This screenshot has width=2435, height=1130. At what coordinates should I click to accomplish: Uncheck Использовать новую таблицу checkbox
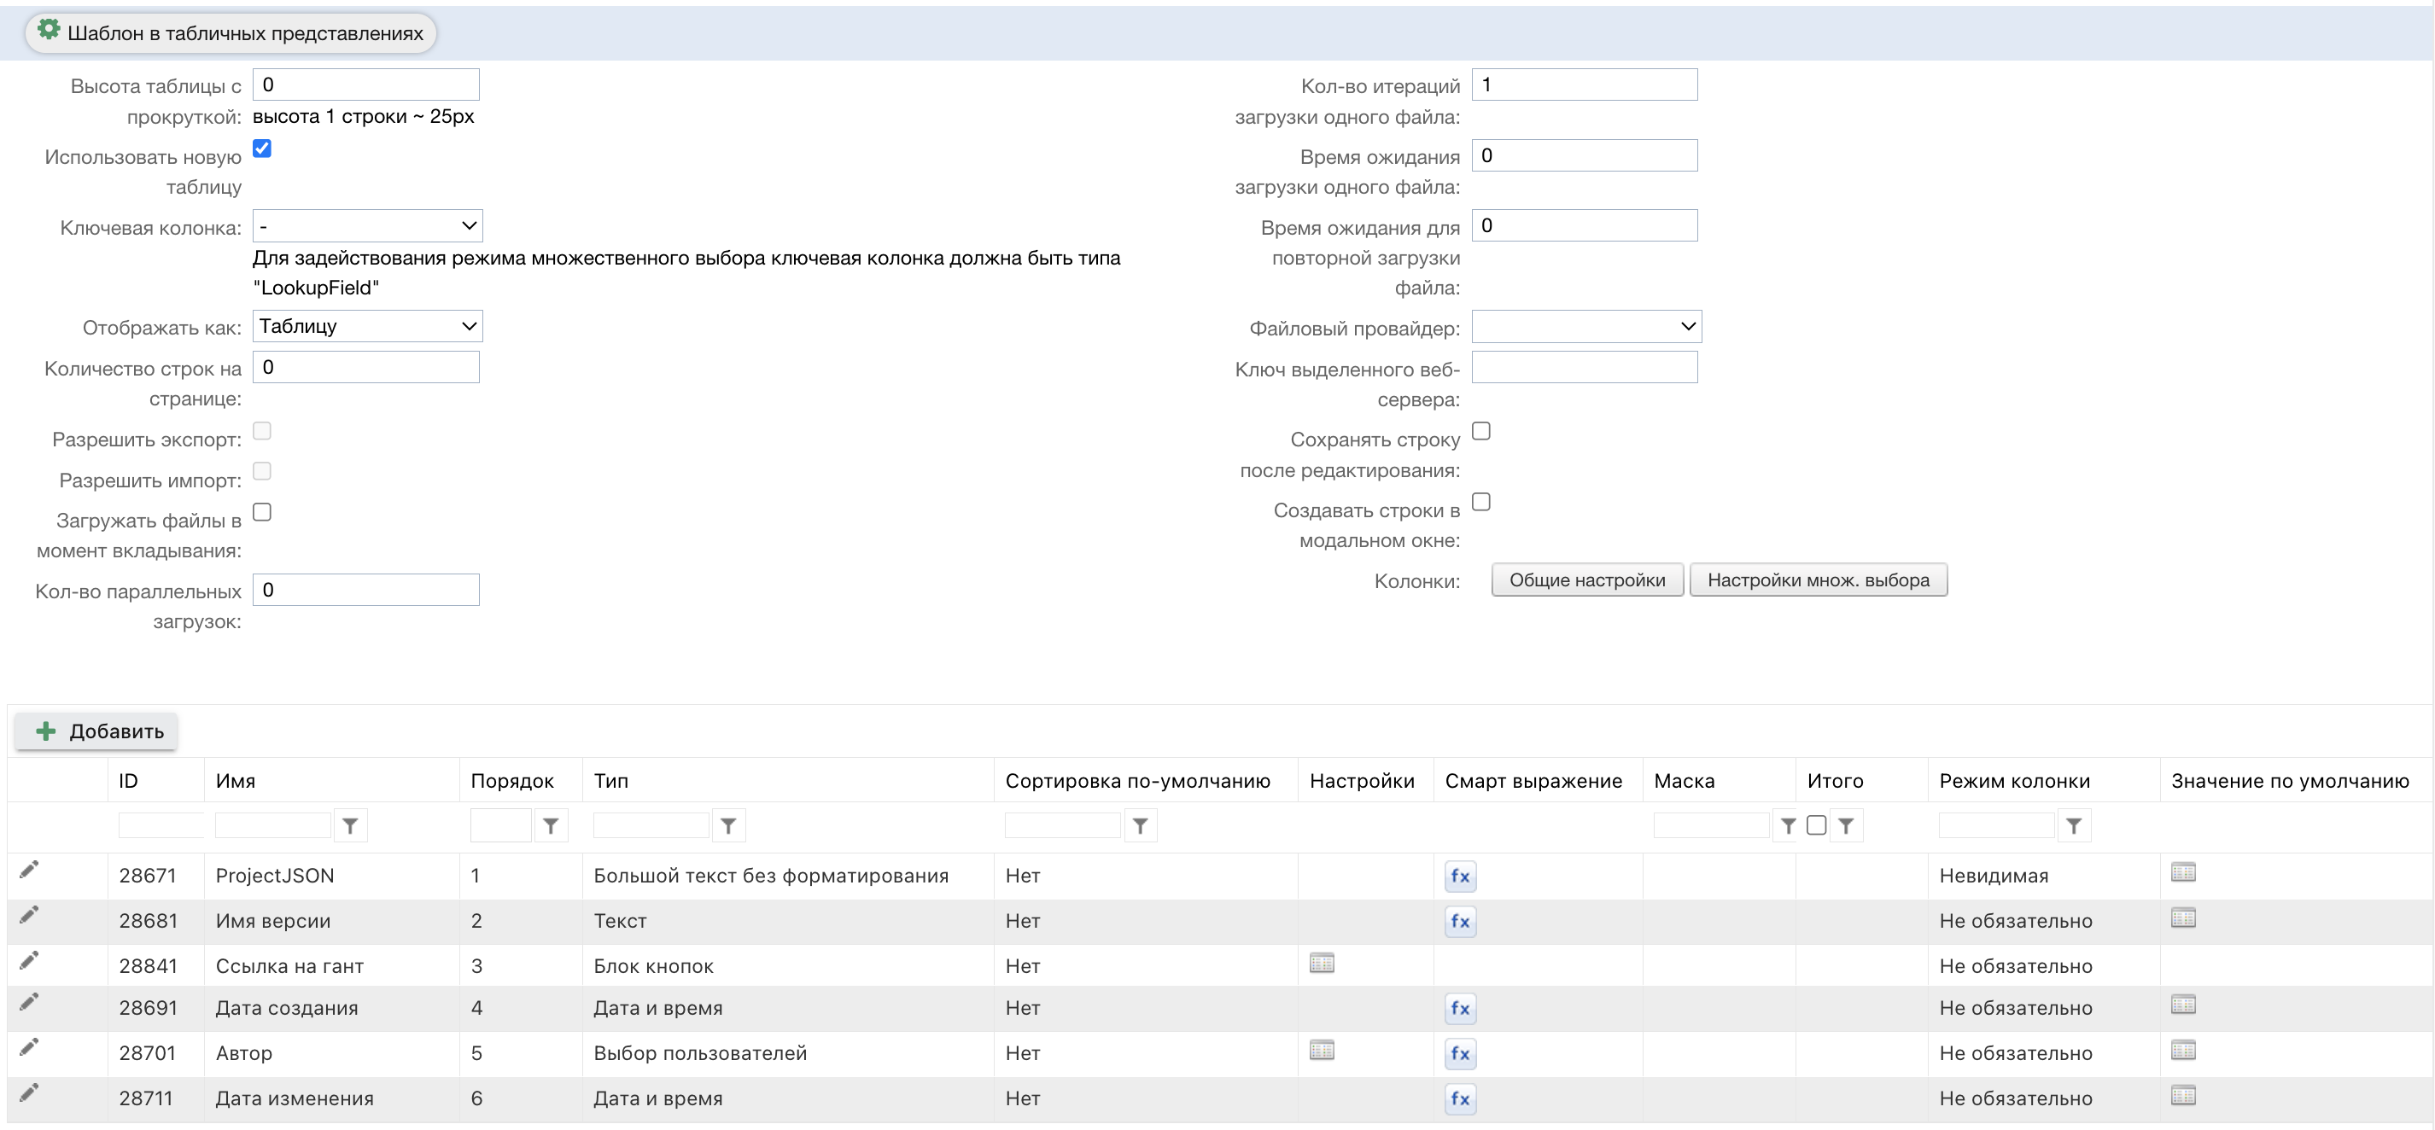(263, 149)
